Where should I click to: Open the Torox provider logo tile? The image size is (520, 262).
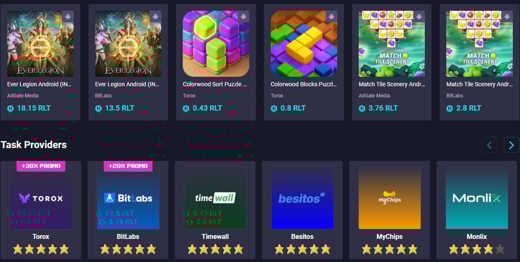pyautogui.click(x=41, y=198)
